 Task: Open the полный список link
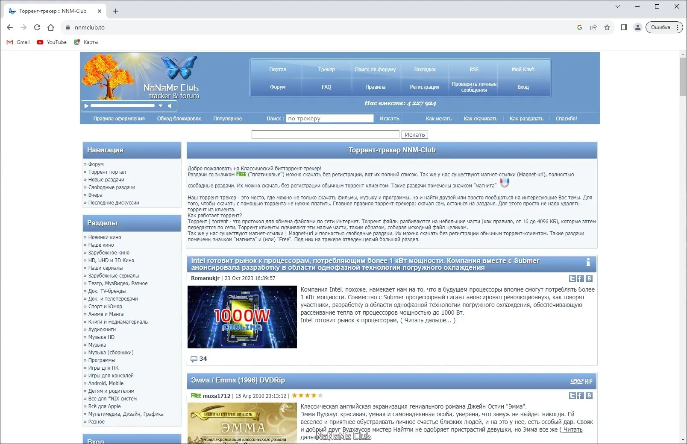coord(399,174)
